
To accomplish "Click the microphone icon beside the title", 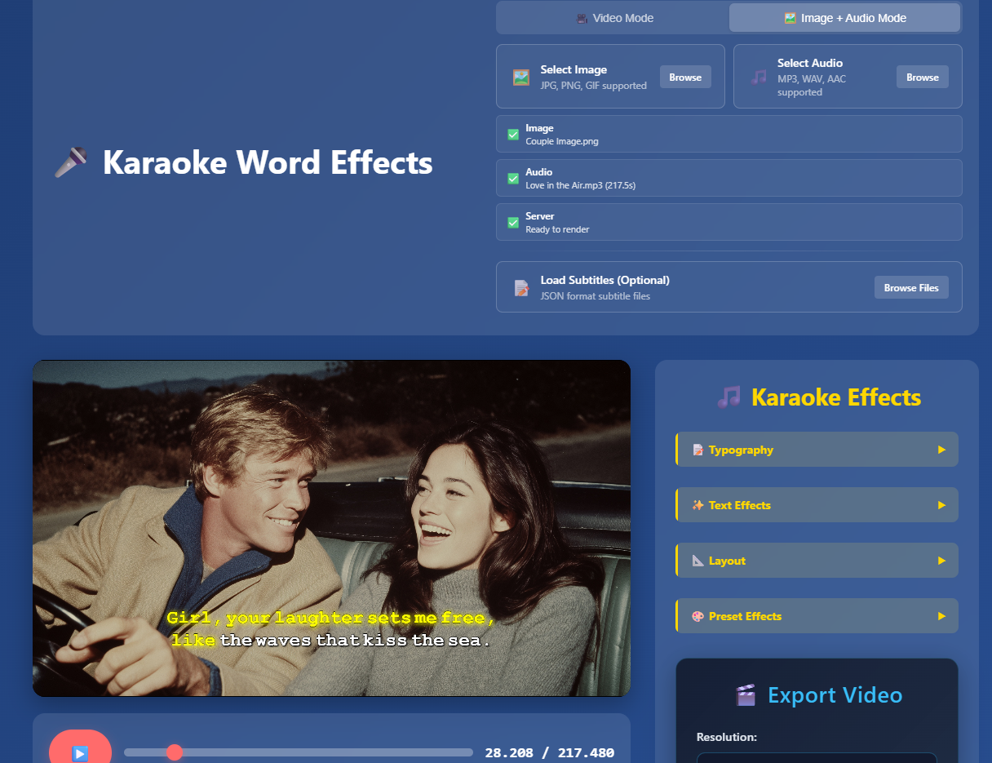I will click(71, 162).
